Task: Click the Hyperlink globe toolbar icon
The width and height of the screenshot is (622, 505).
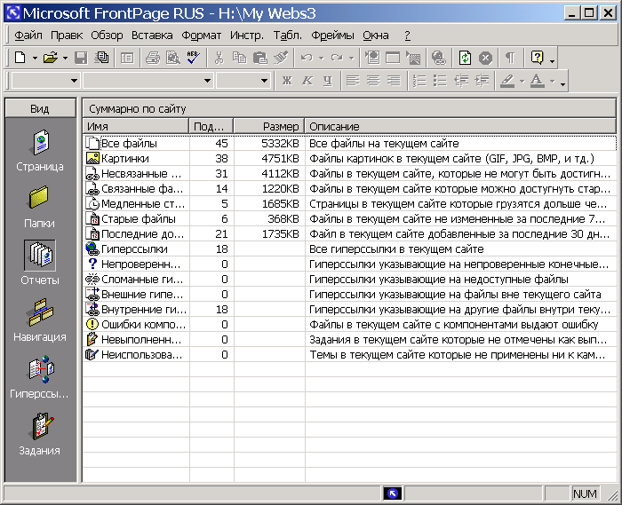Action: [x=439, y=58]
